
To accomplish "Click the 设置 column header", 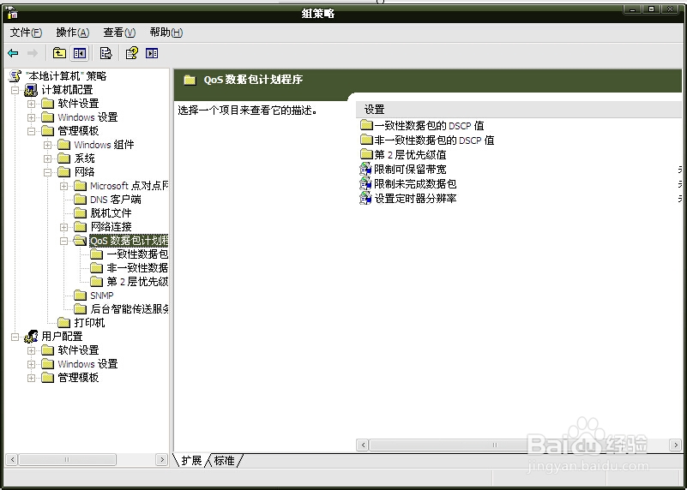I will 519,110.
